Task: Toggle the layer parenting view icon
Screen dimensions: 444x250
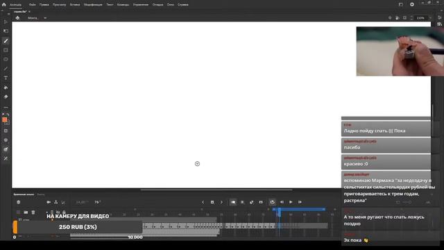Action: [55, 202]
